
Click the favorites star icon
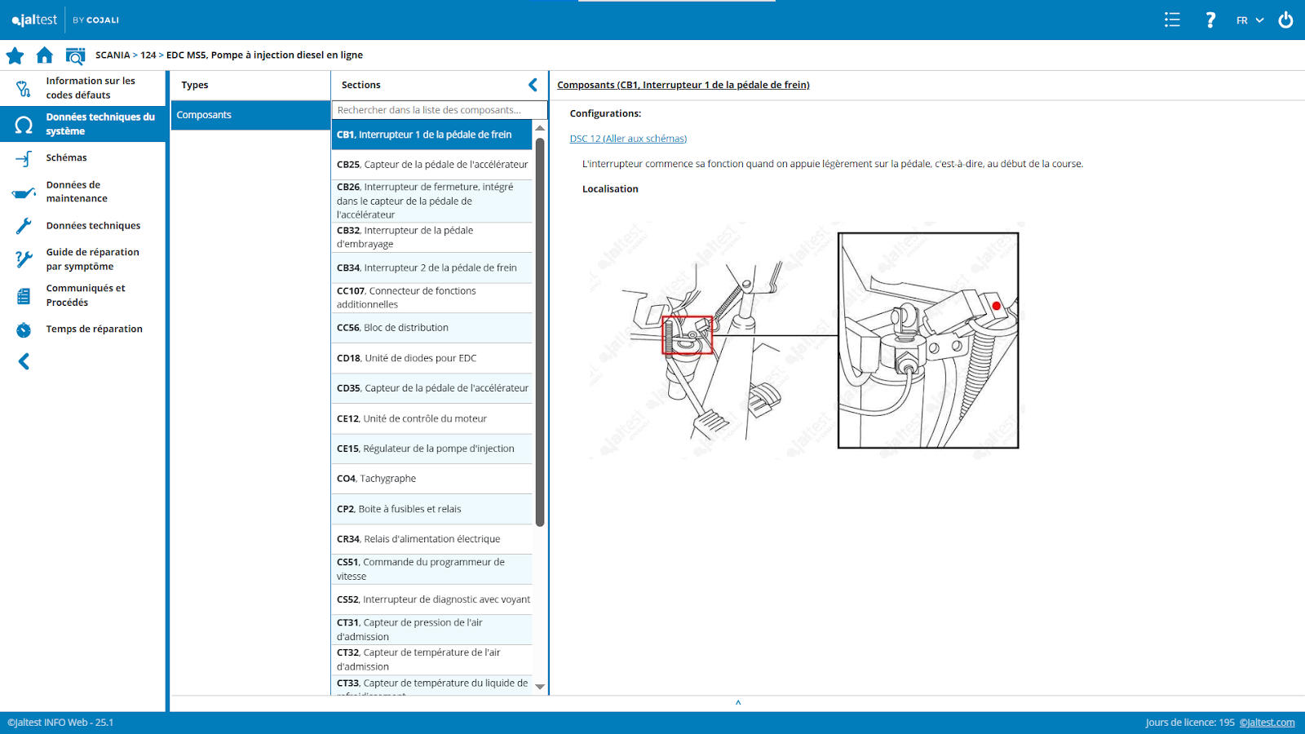click(15, 55)
